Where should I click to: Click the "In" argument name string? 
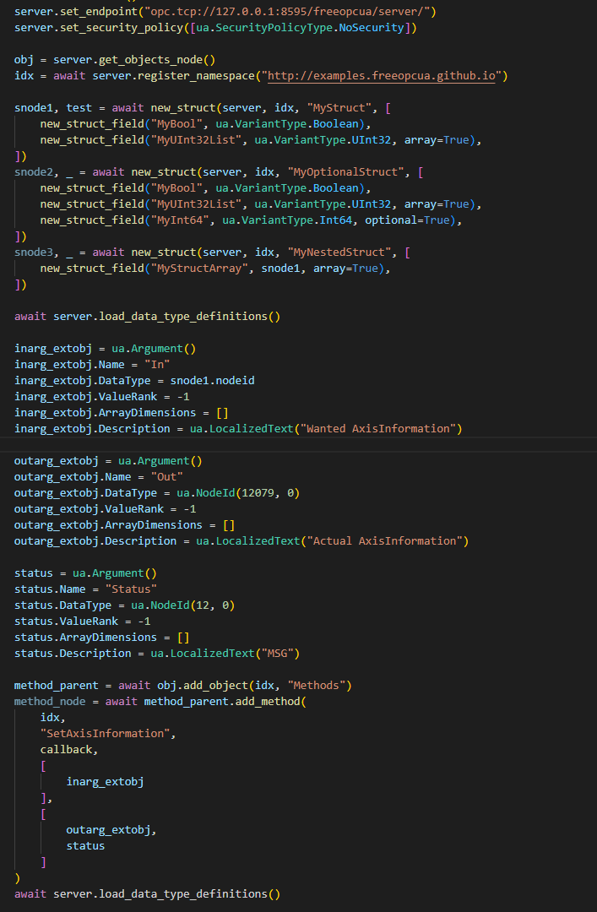[157, 364]
